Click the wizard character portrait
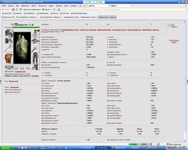 [x=22, y=48]
